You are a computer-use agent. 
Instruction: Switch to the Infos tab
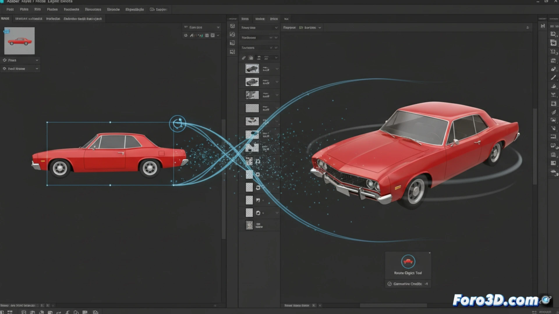(274, 19)
